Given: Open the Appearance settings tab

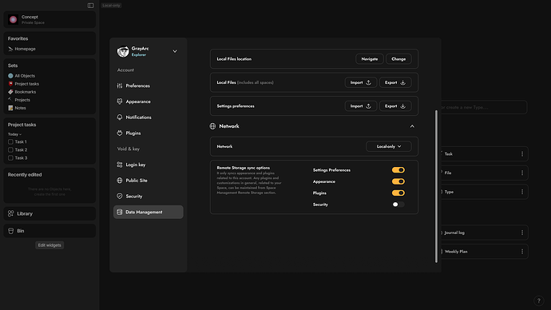Looking at the screenshot, I should click(x=149, y=101).
